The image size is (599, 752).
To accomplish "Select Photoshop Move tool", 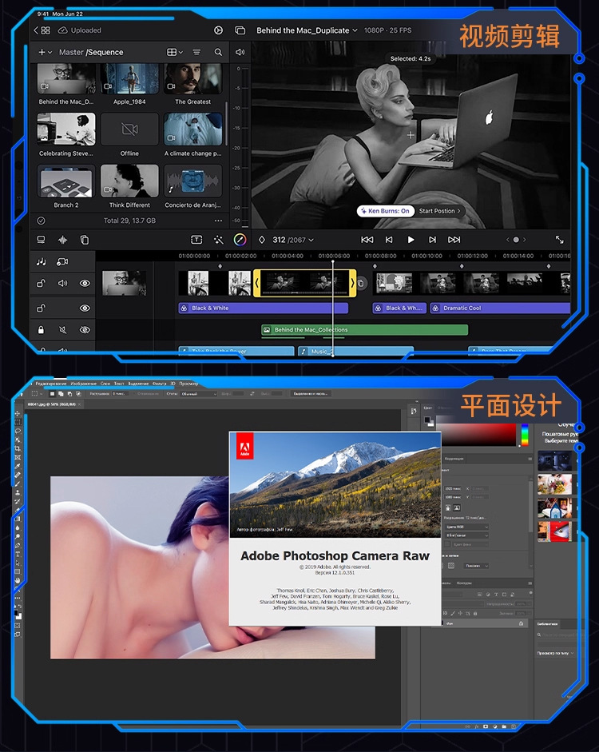I will 18,413.
